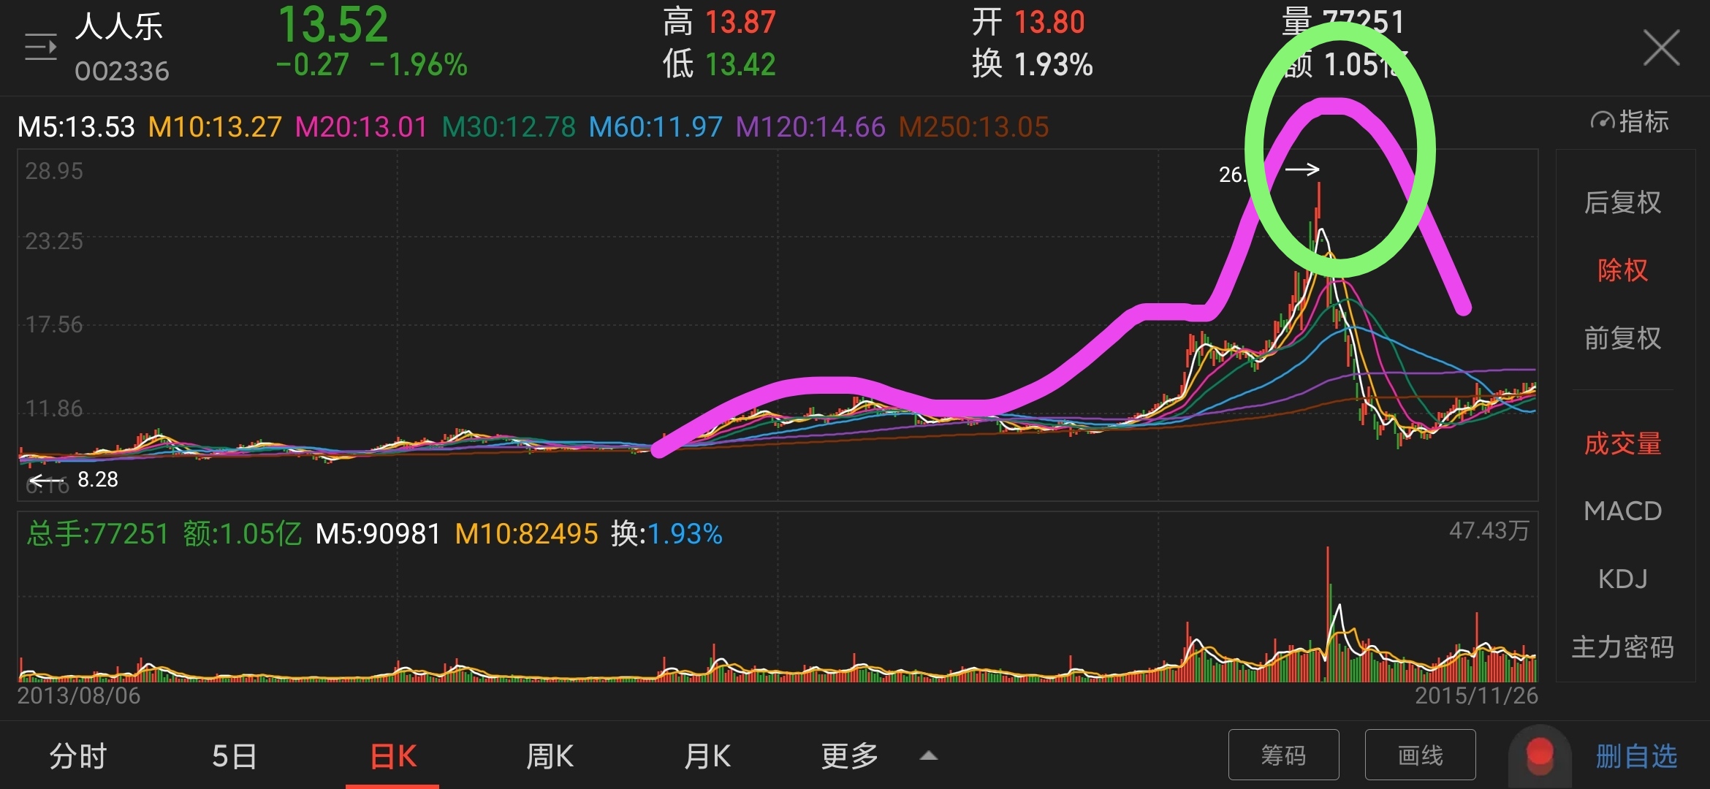Tap the tallest red volume bar
The image size is (1710, 789).
pos(1328,614)
